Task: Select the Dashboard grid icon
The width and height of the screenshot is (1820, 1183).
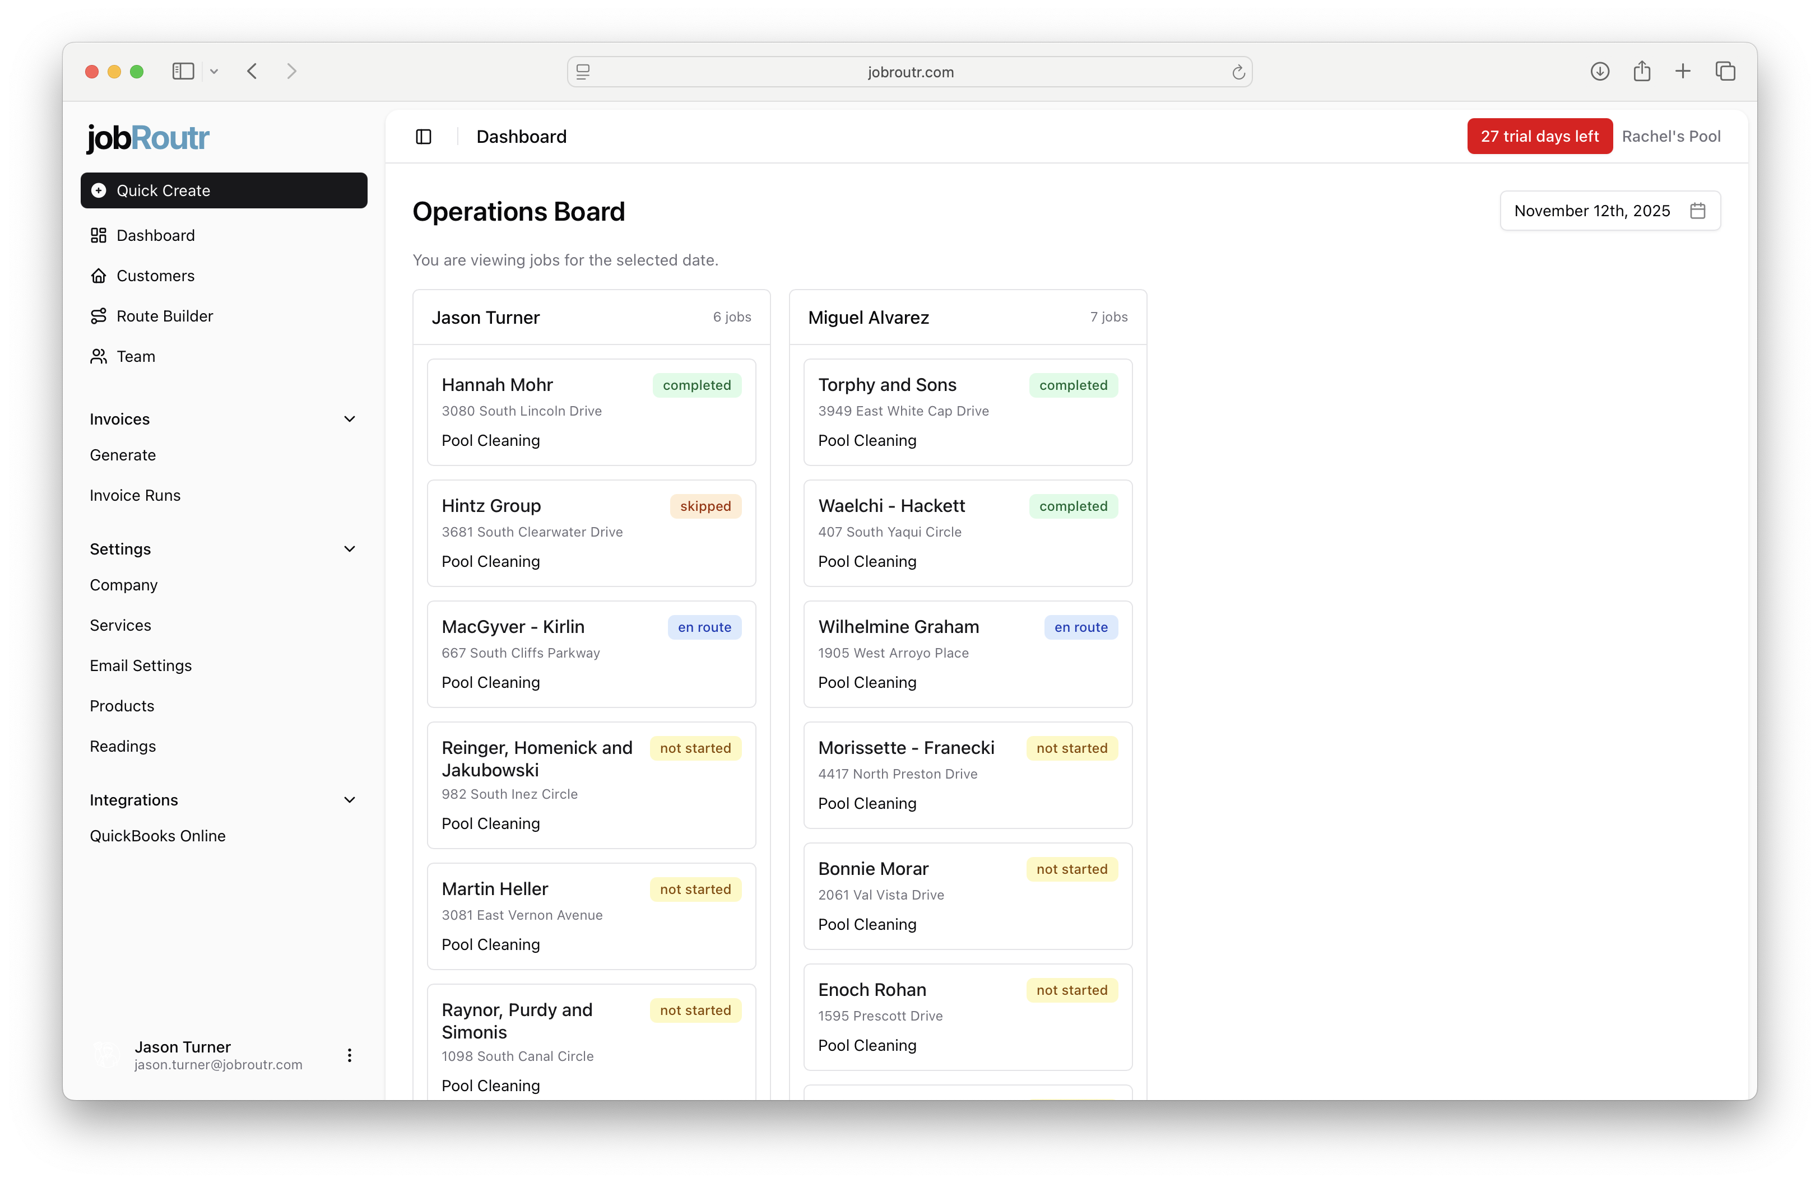Action: click(x=99, y=235)
